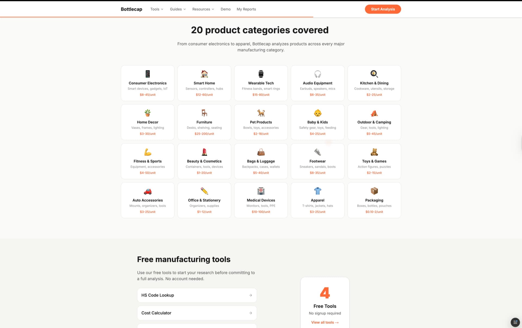Click the Consumer Electronics phone icon
Screen dimensions: 522x328
point(148,74)
